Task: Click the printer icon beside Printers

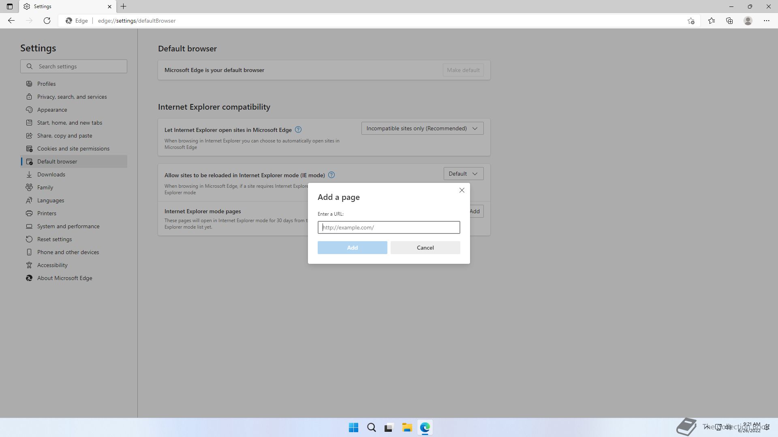Action: 29,213
